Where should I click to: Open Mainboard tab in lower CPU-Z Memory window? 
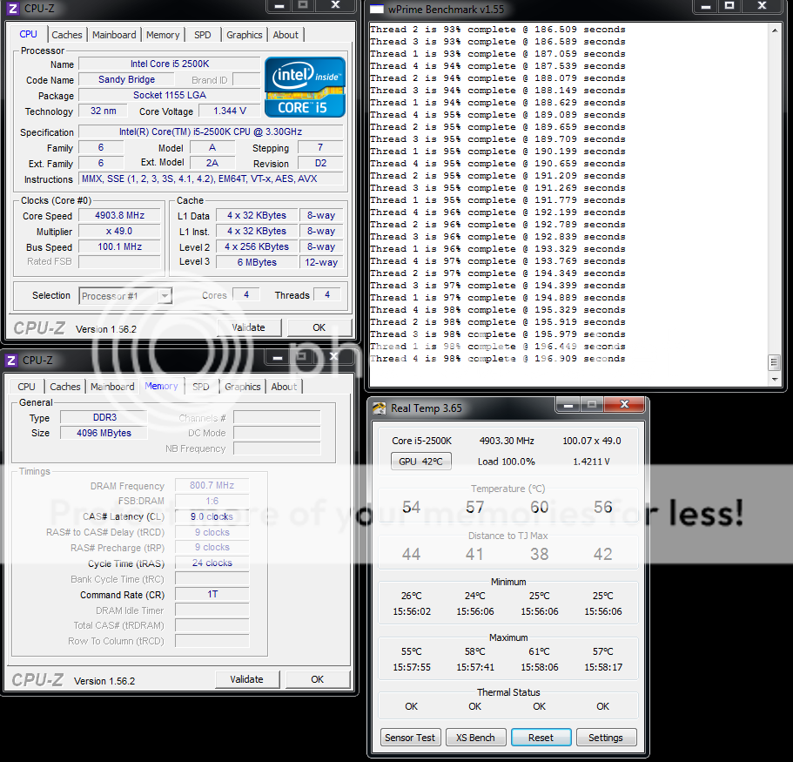pyautogui.click(x=113, y=387)
